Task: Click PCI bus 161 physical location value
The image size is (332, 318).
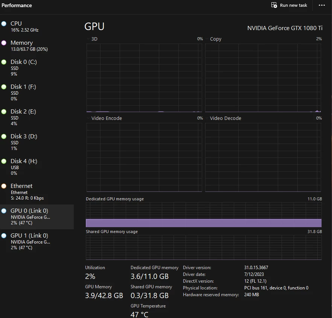Action: point(276,288)
